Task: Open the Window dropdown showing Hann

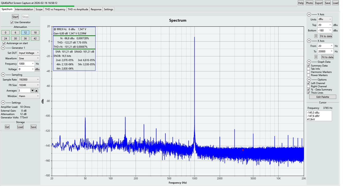Action: pos(29,96)
